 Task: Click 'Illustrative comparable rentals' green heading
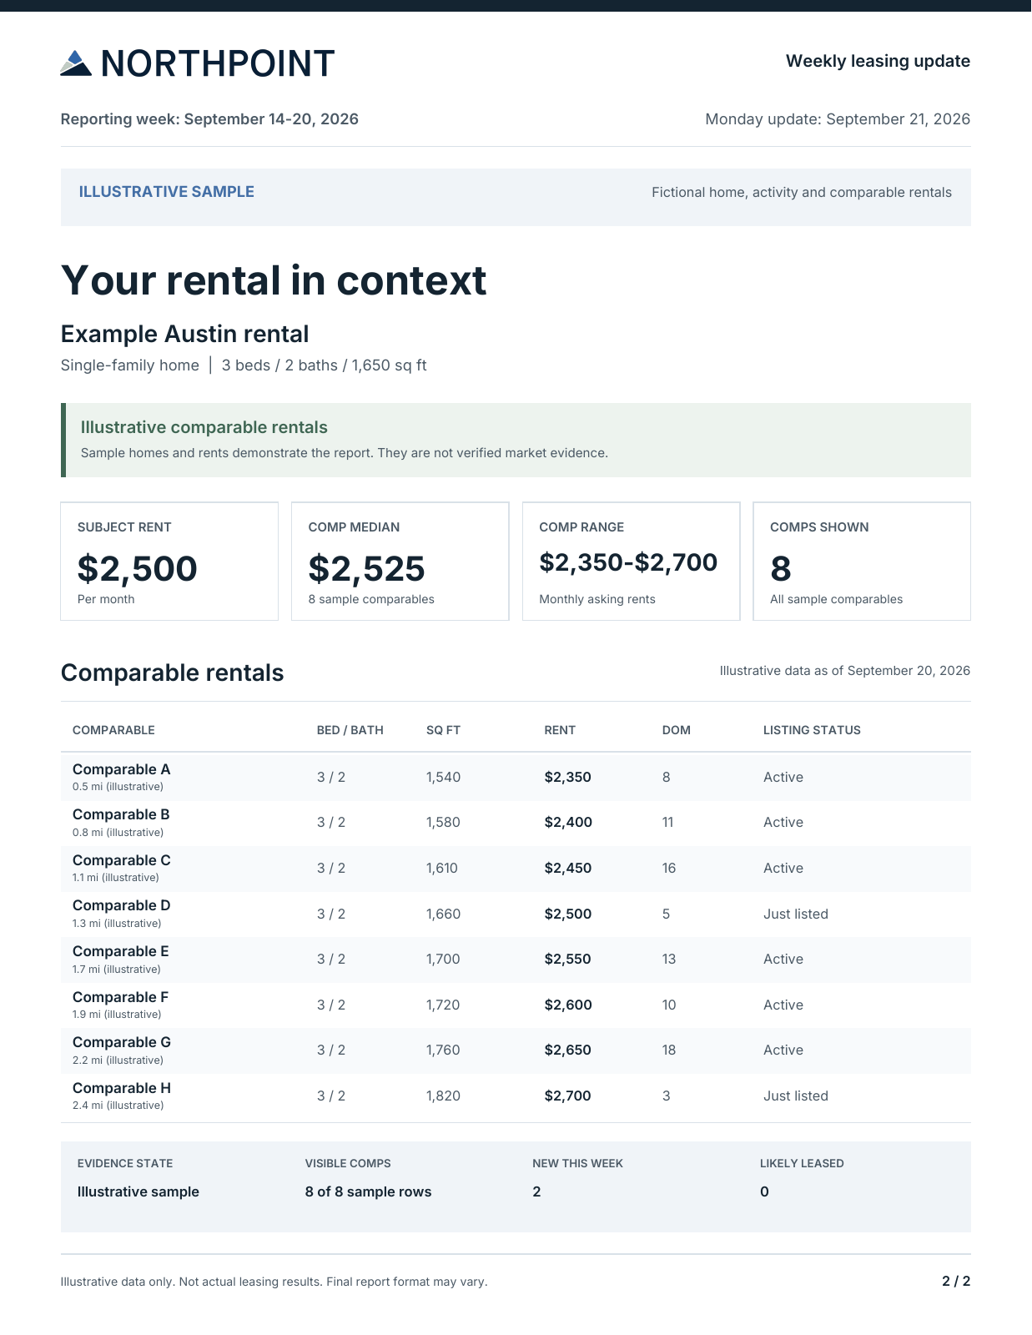click(204, 427)
